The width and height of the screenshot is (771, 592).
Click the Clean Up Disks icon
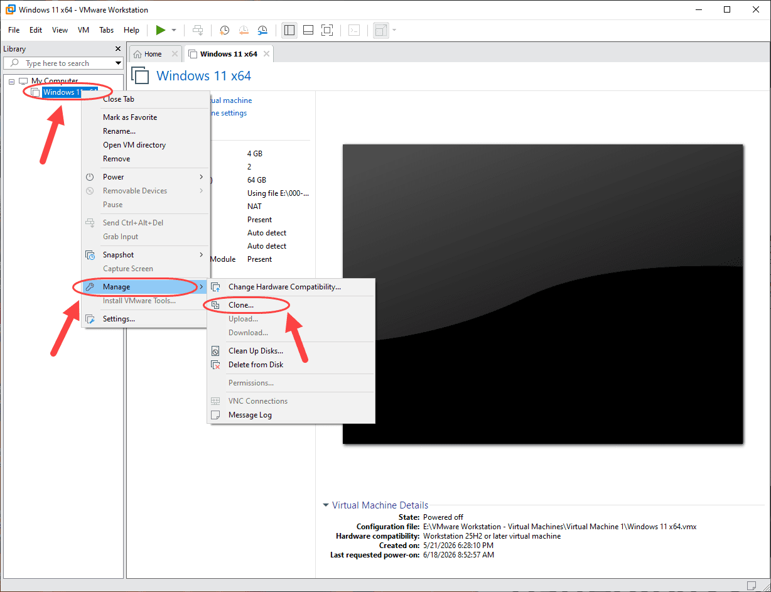(216, 351)
